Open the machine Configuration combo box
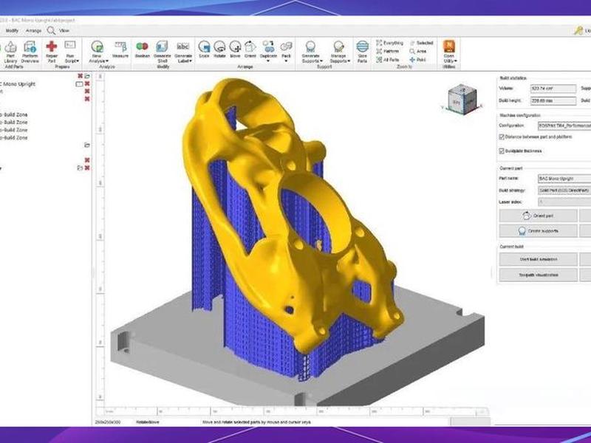591x443 pixels. [x=564, y=126]
